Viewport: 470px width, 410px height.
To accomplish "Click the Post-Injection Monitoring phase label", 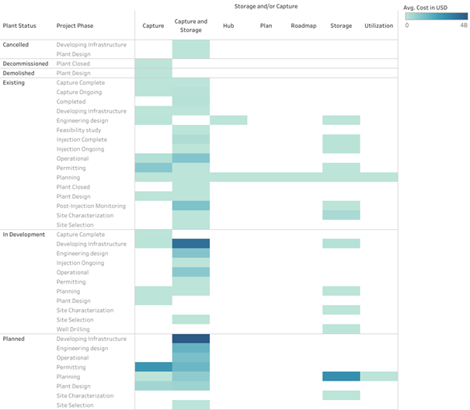I will 91,206.
